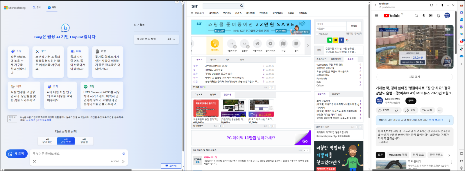465x171 pixels.
Task: Like the YouTube video with thumbs-up
Action: [383, 110]
